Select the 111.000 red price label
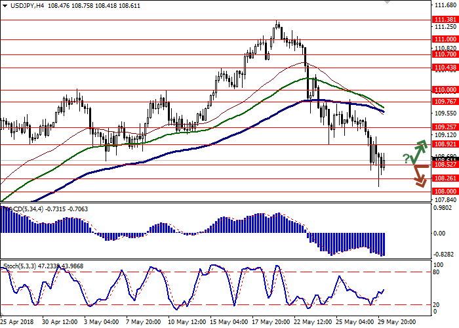This screenshot has height=328, width=459. click(x=445, y=39)
